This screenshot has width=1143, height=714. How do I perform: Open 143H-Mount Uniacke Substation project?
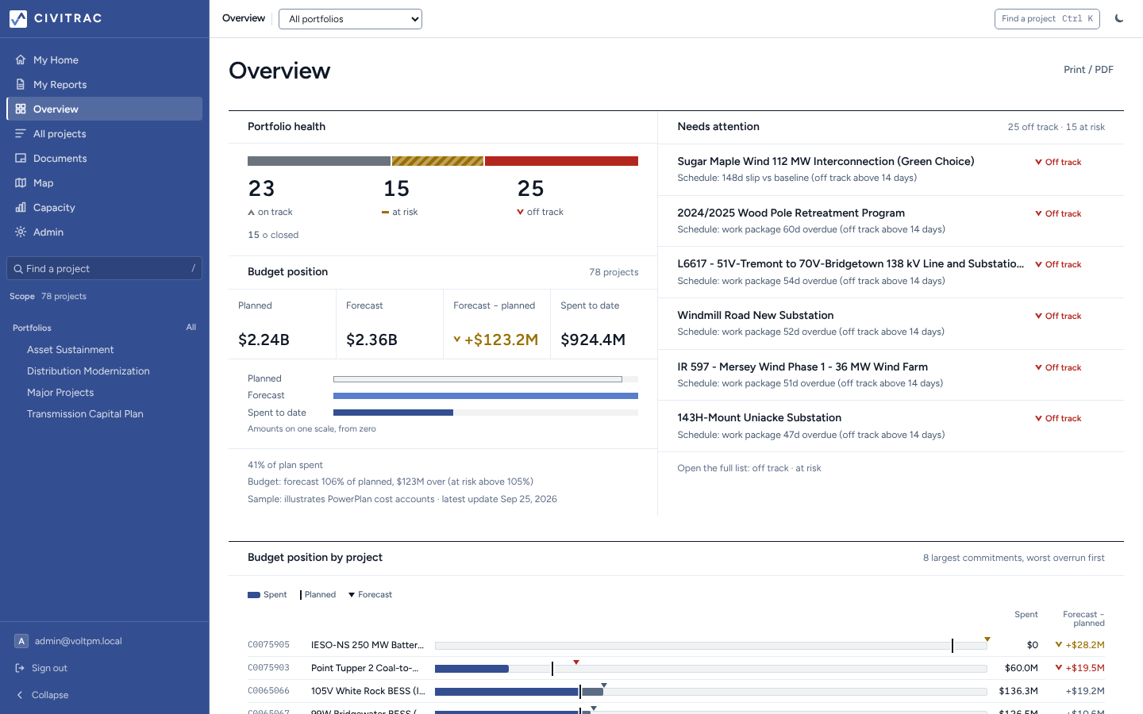pyautogui.click(x=759, y=417)
